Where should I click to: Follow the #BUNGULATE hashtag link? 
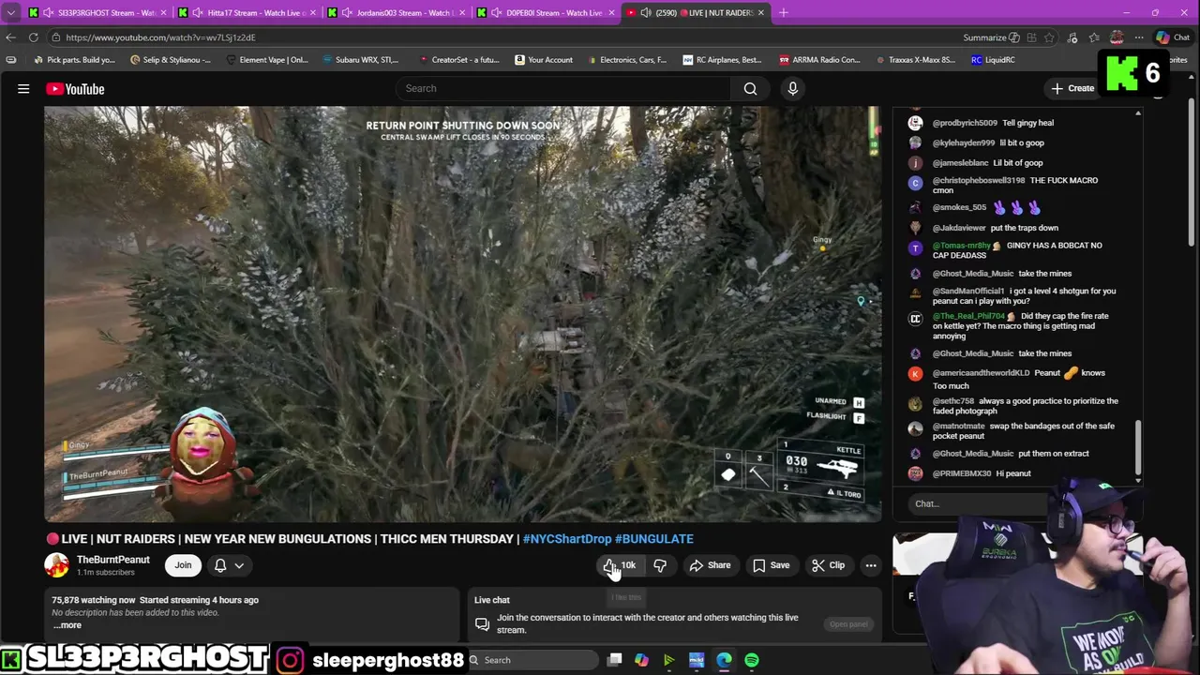[x=654, y=539]
